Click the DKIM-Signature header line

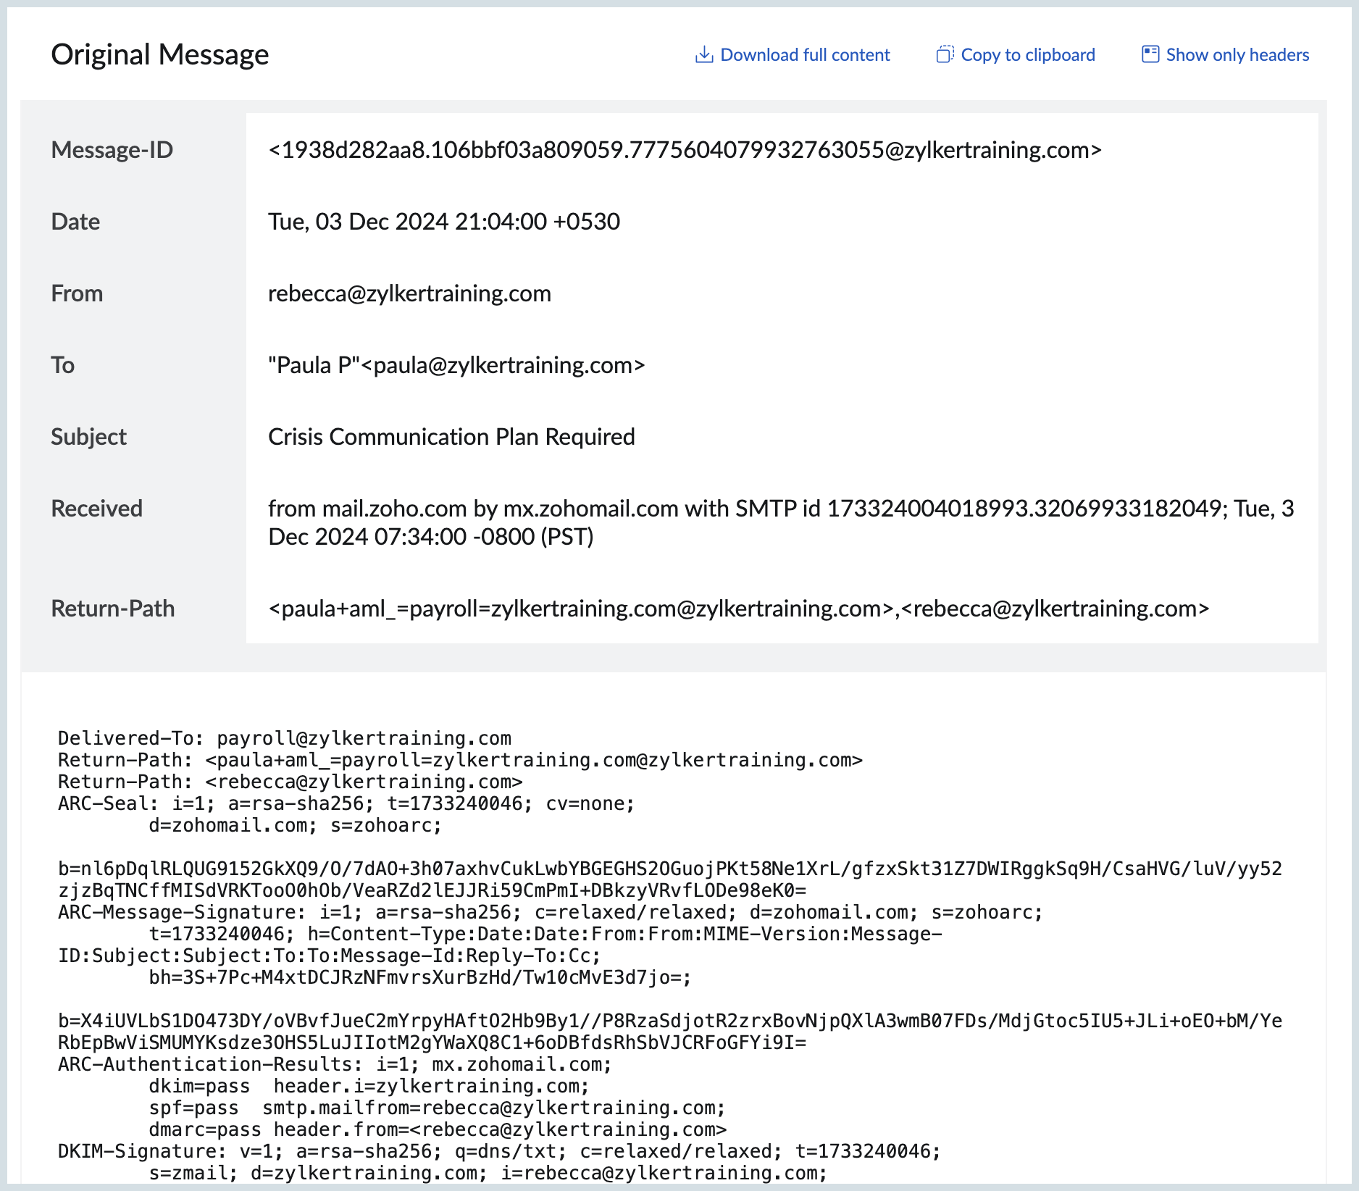498,1151
